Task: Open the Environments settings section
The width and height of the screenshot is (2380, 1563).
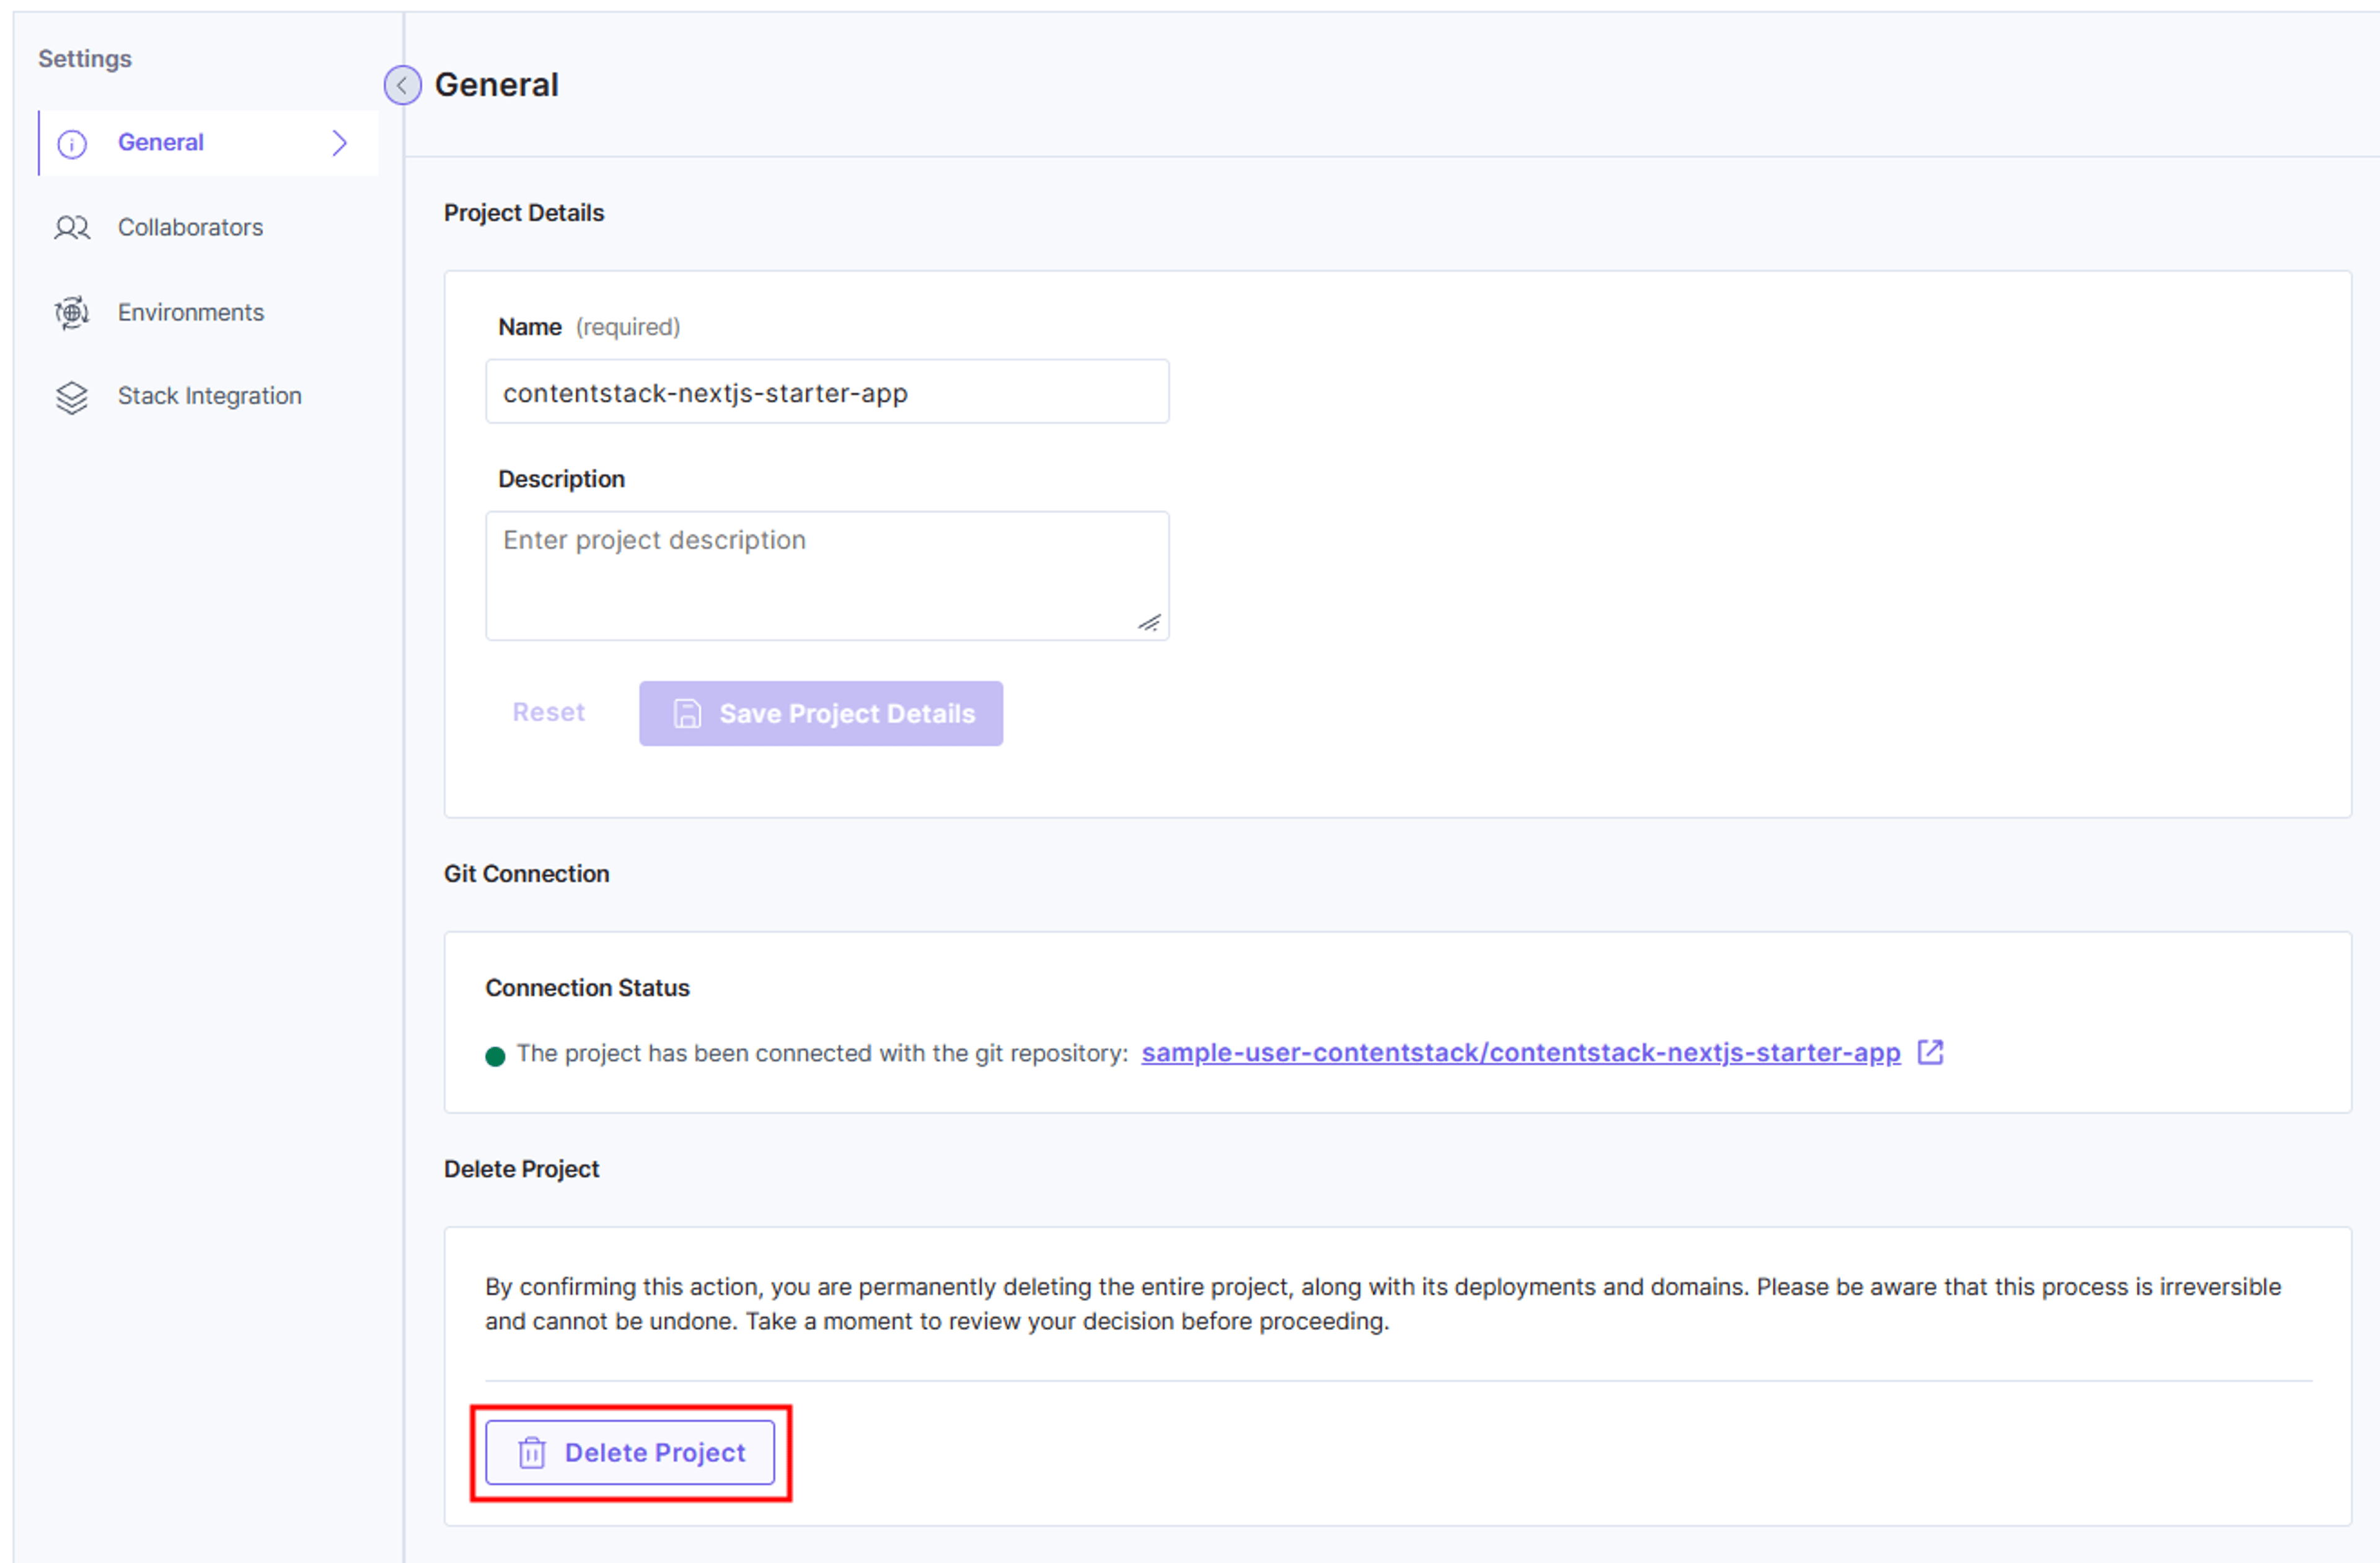Action: click(190, 312)
